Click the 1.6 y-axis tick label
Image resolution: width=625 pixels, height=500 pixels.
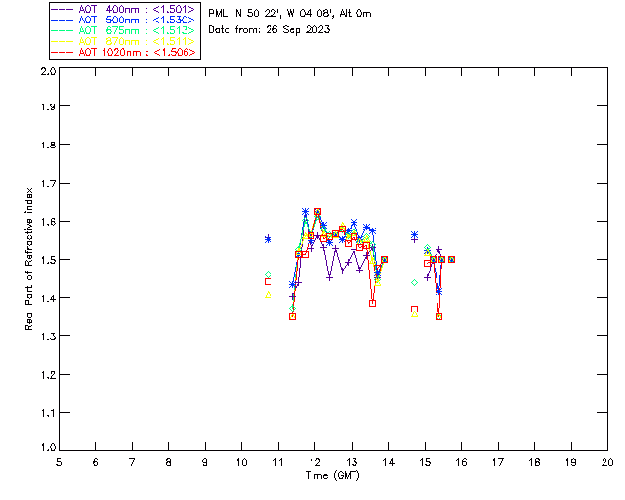(x=48, y=222)
